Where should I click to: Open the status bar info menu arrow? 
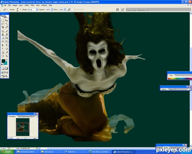point(37,148)
